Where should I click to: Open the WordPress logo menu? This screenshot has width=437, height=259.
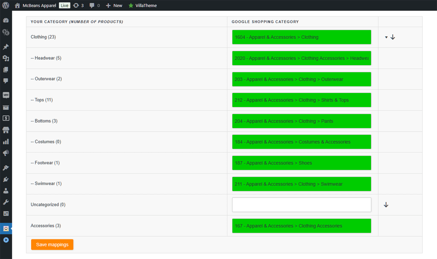click(x=6, y=6)
